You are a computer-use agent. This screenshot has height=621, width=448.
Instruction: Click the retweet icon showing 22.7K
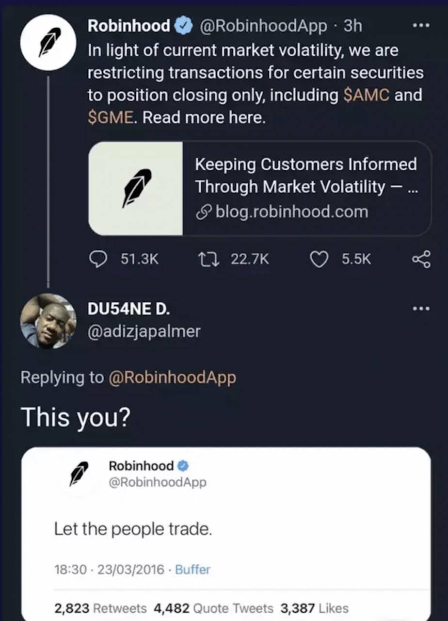[x=209, y=259]
